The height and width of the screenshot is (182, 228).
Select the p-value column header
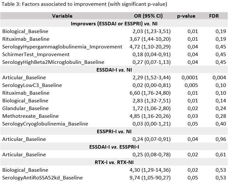click(x=186, y=16)
